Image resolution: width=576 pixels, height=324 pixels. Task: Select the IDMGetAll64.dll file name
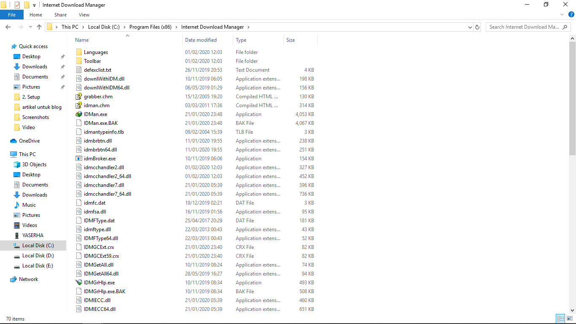point(101,274)
